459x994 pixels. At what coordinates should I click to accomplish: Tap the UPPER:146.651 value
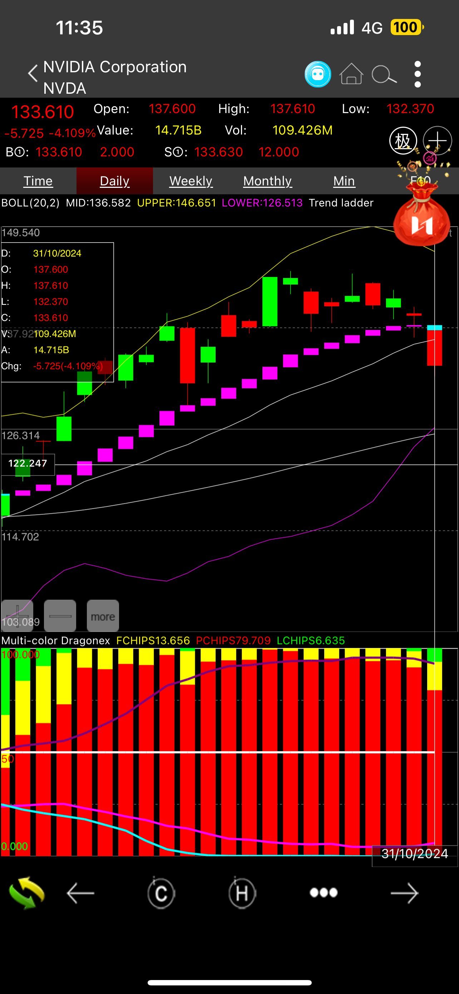click(x=177, y=203)
